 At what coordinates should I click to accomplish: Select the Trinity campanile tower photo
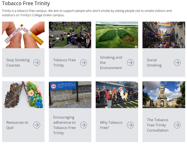164,95
